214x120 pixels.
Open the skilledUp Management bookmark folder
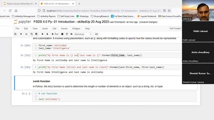point(23,16)
